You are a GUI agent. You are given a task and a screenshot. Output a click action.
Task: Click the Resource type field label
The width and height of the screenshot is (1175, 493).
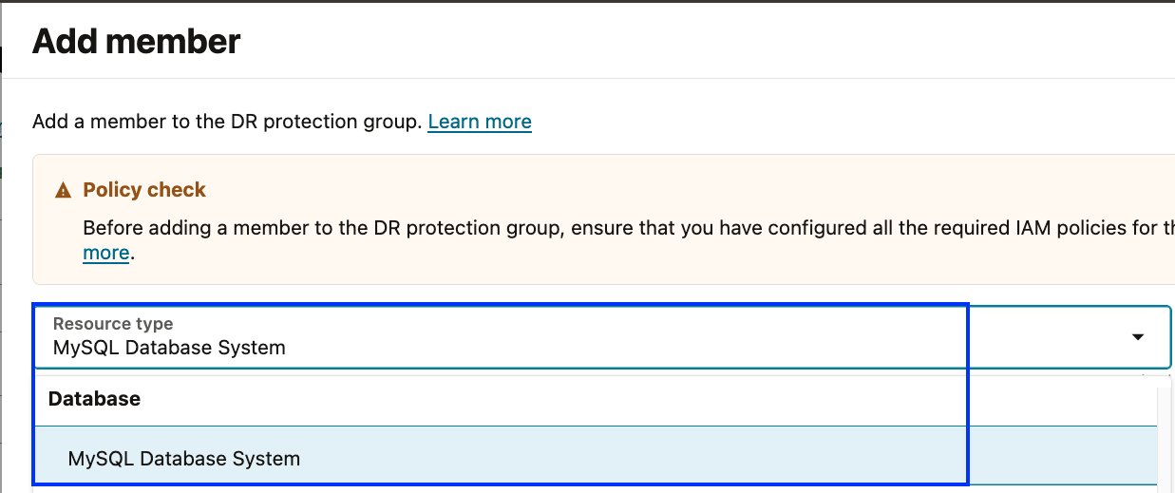pyautogui.click(x=113, y=324)
